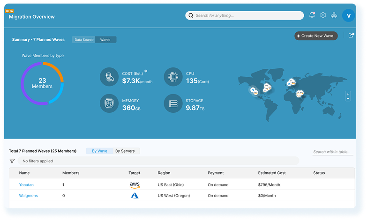
Task: Click 9.87 TB storage value
Action: (x=195, y=108)
